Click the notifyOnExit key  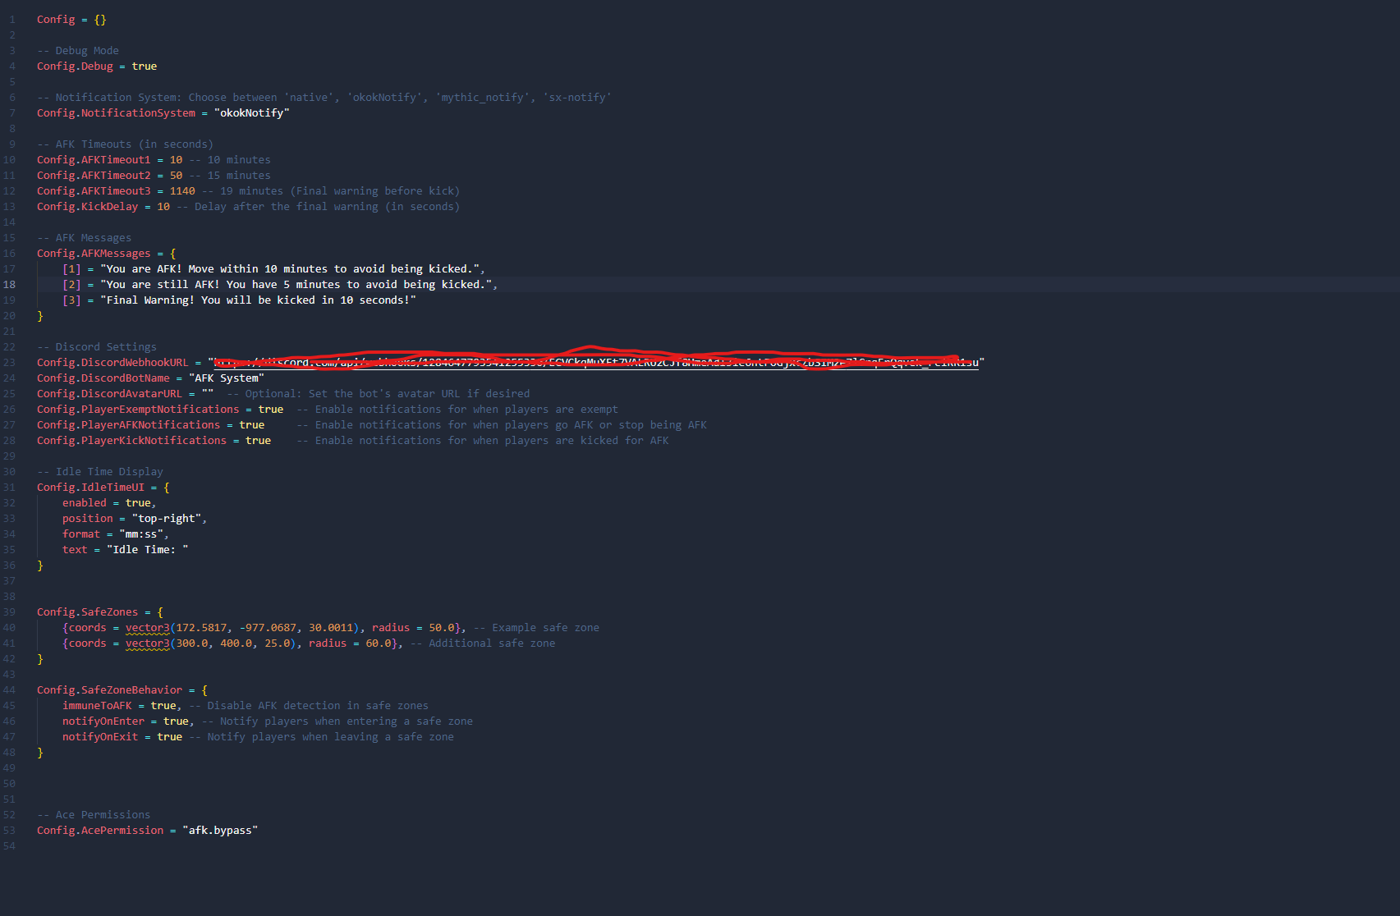pyautogui.click(x=100, y=737)
